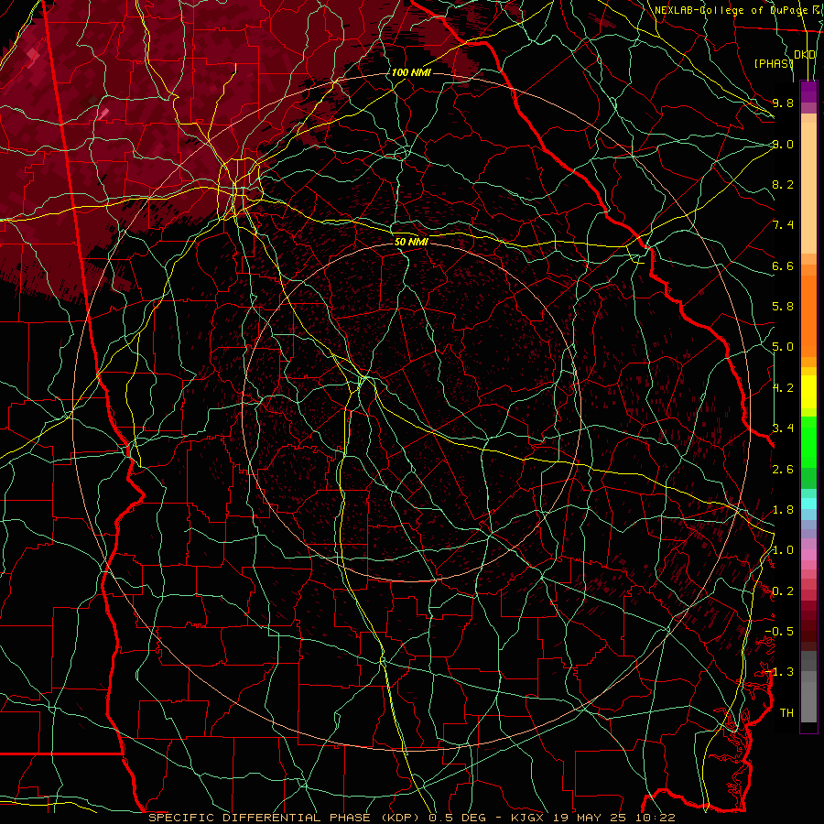Pick the purple swatch at the color bar top

pos(808,92)
